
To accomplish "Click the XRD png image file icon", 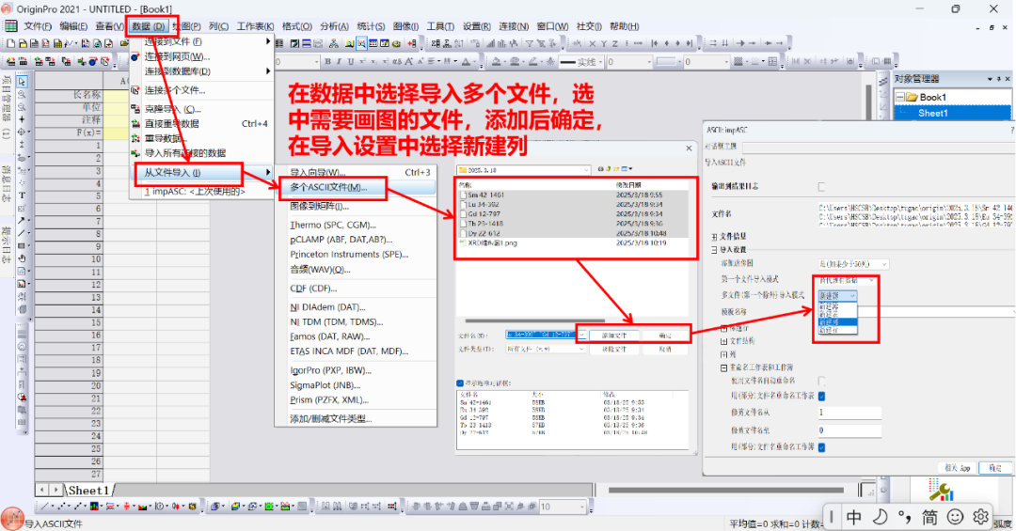I will coord(463,242).
